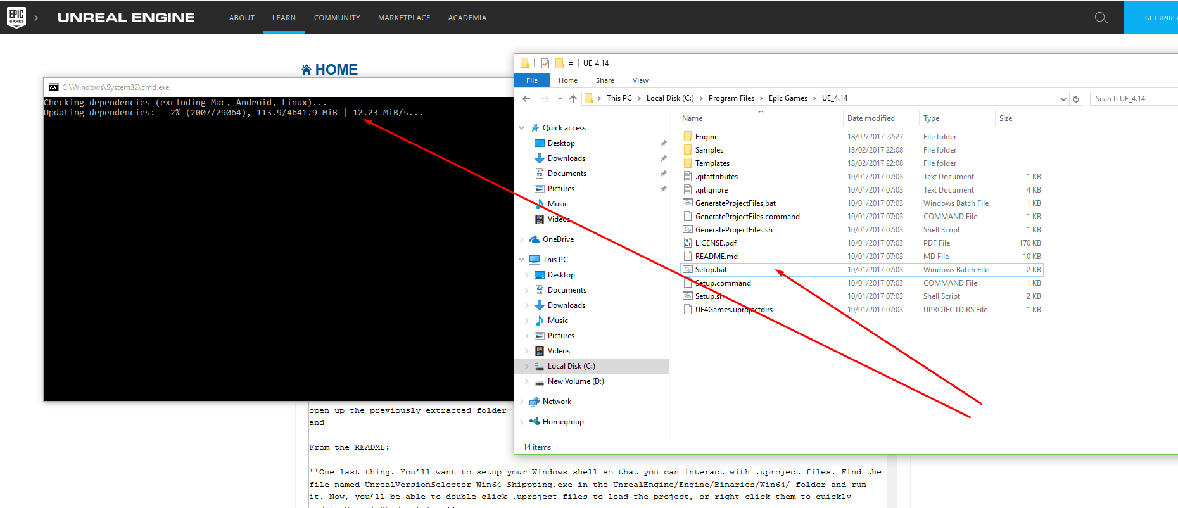Click the Get Unreal button
Viewport: 1178px width, 508px height.
pyautogui.click(x=1151, y=18)
